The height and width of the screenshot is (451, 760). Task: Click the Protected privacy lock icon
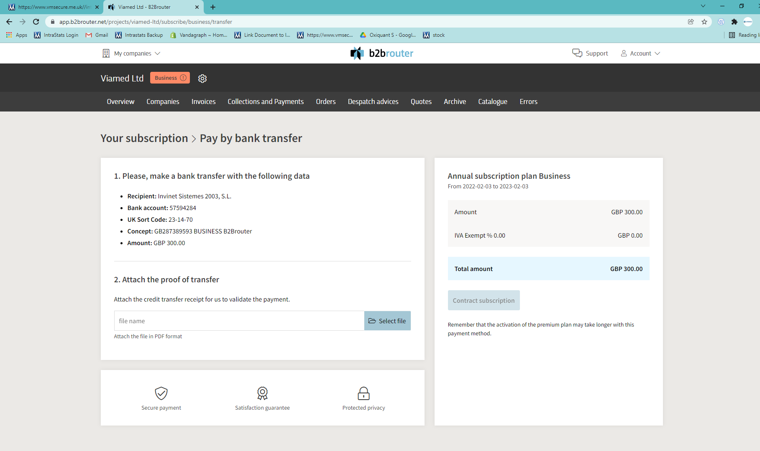coord(363,393)
